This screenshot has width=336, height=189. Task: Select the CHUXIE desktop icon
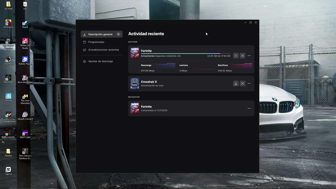pos(8,134)
